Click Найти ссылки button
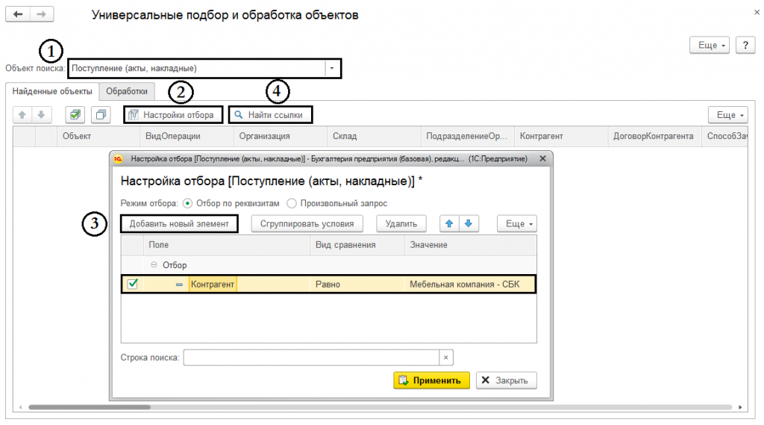This screenshot has height=425, width=764. (270, 115)
